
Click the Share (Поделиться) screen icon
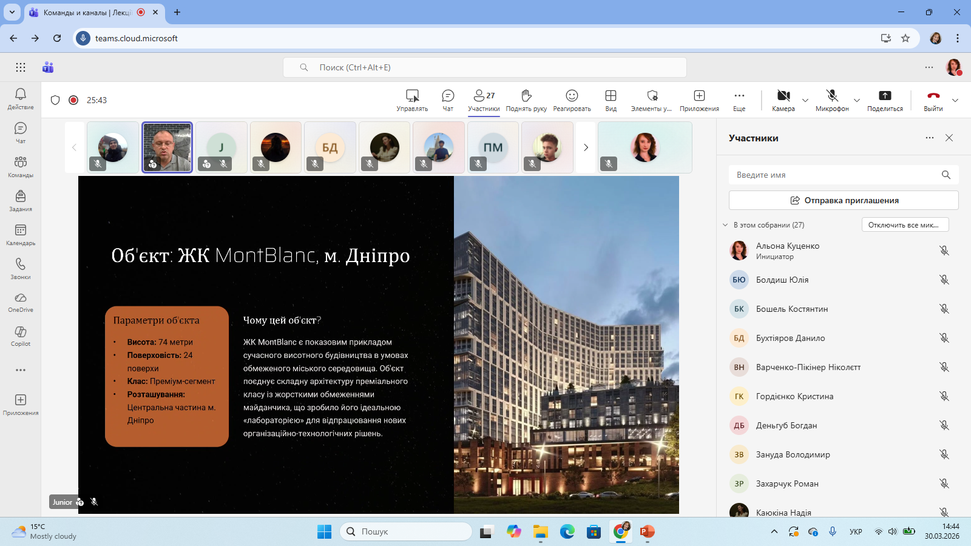(x=885, y=96)
